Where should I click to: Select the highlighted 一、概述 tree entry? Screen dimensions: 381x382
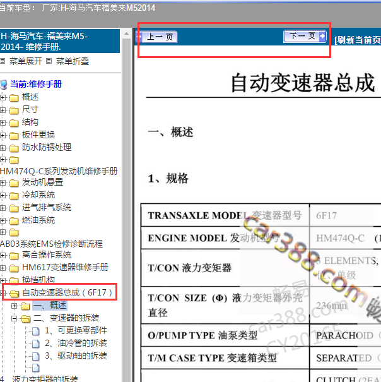click(50, 305)
